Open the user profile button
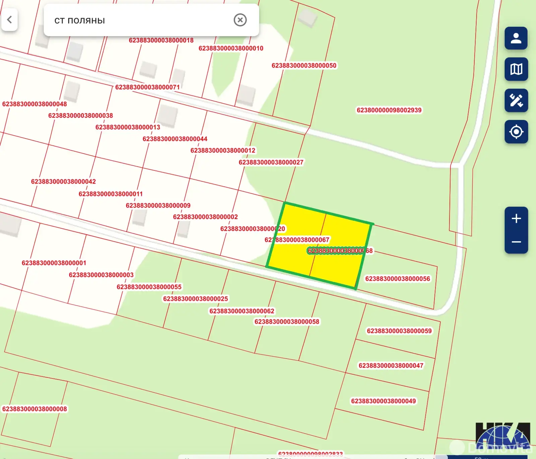 click(516, 38)
